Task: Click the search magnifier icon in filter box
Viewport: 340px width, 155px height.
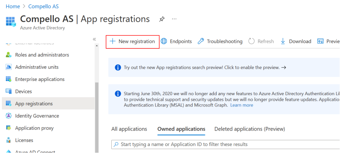Action: (x=116, y=144)
